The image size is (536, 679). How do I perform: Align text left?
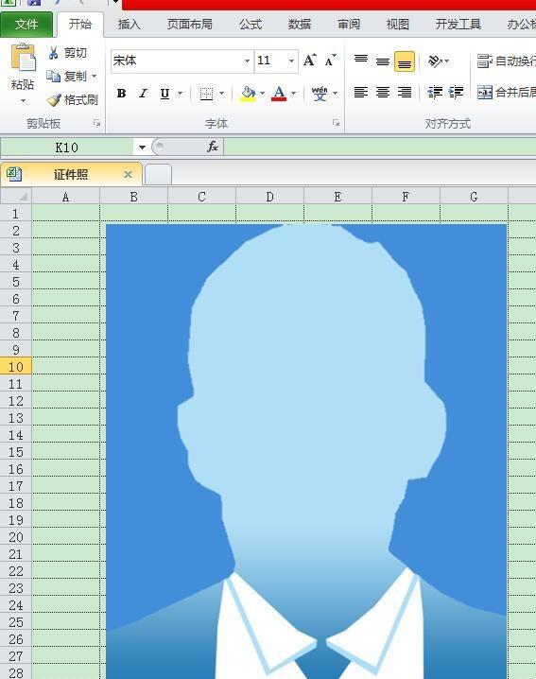point(361,93)
